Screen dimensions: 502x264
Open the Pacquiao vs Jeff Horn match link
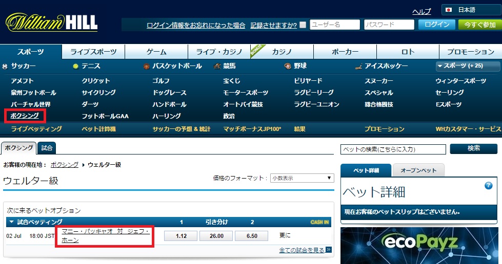pos(106,235)
